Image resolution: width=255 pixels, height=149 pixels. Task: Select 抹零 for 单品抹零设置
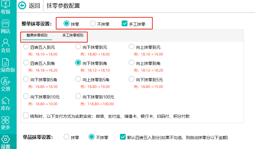[x=67, y=137]
